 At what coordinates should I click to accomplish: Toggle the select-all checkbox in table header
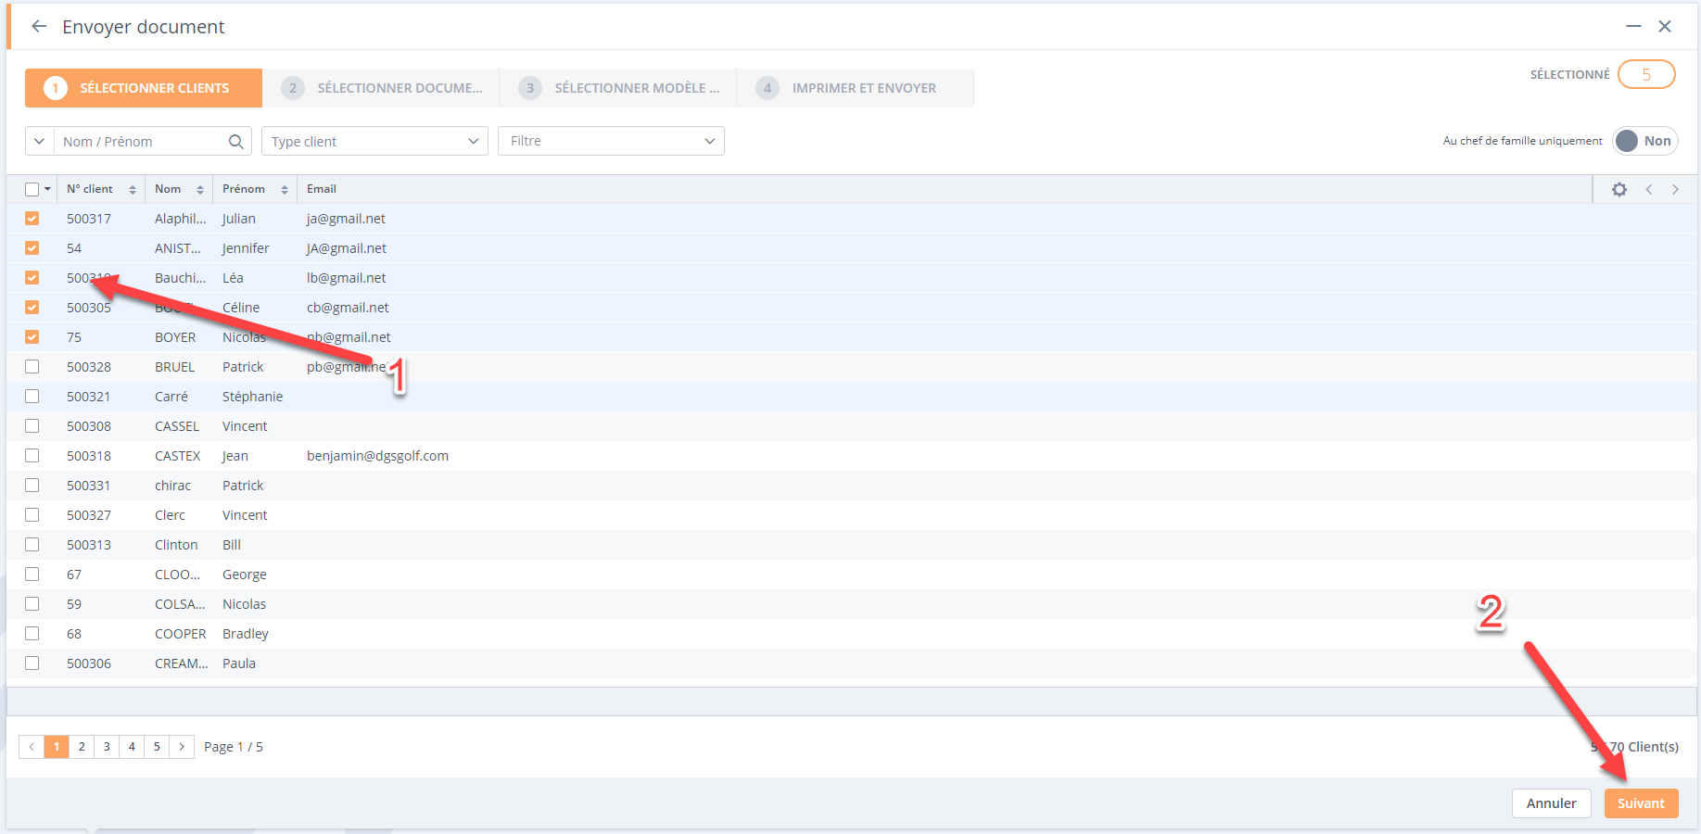click(32, 189)
